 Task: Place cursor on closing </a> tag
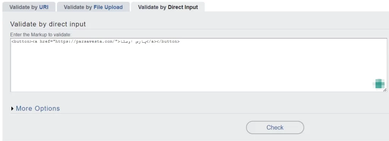[x=152, y=42]
